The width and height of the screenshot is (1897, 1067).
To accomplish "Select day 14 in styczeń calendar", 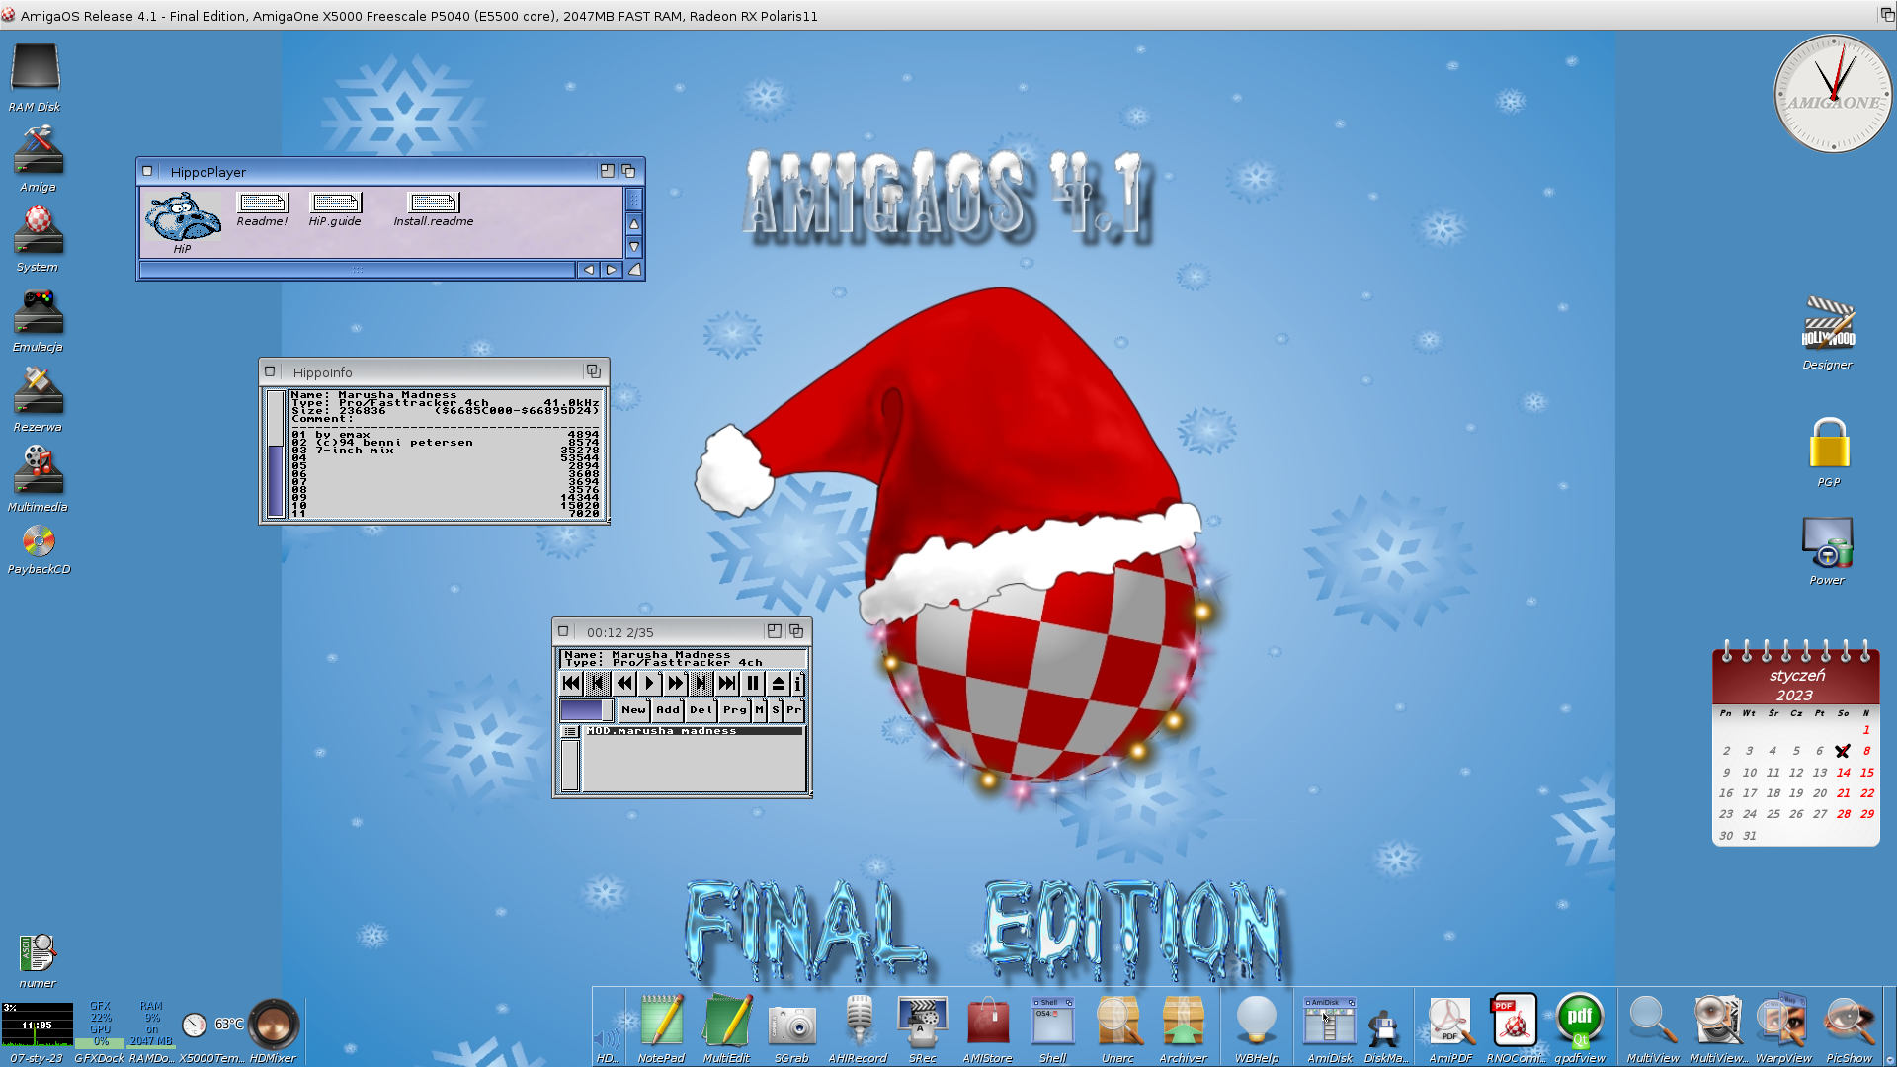I will (1844, 773).
